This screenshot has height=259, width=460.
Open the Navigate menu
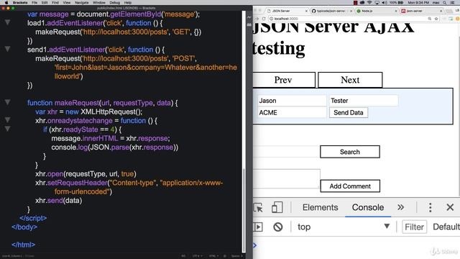point(81,2)
